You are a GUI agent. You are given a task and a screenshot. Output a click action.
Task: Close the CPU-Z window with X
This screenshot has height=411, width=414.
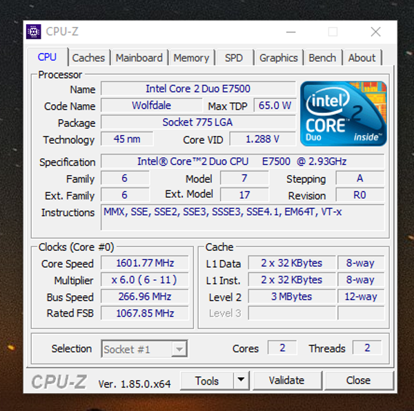(375, 32)
